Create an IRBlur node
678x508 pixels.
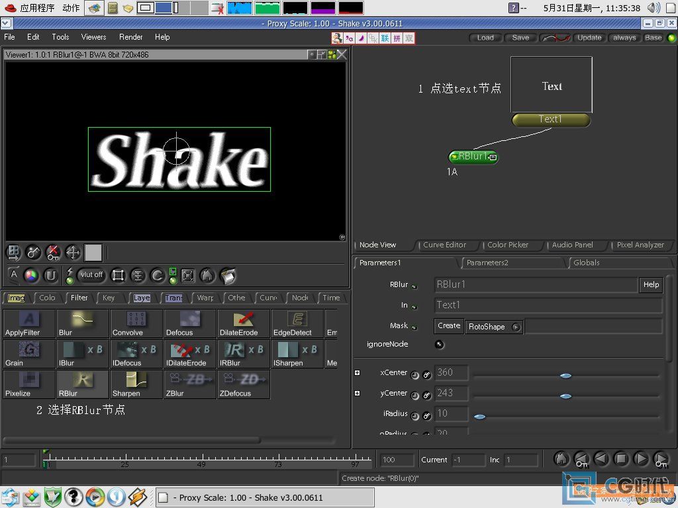(x=244, y=355)
